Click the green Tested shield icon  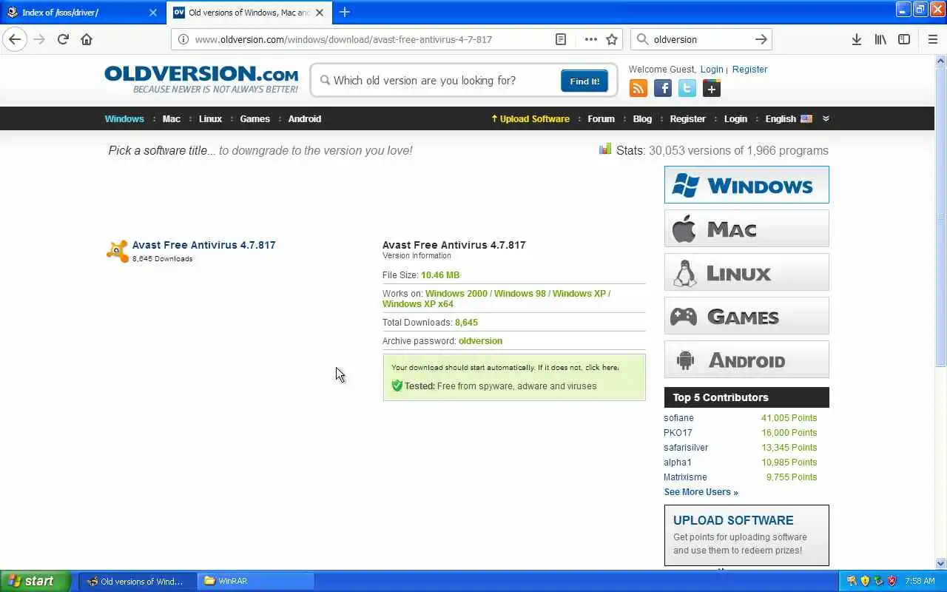397,386
